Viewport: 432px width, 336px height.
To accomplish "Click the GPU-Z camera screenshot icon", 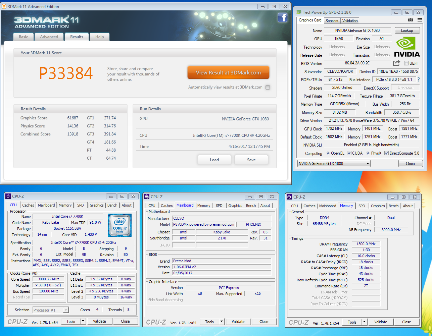I will [x=410, y=20].
